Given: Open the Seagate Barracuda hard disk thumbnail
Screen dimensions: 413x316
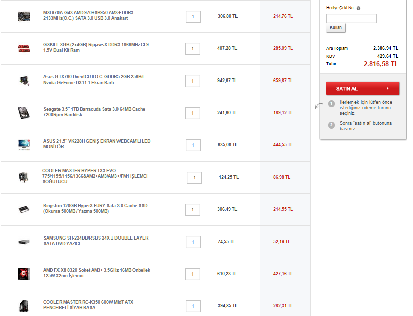Looking at the screenshot, I should click(x=24, y=113).
